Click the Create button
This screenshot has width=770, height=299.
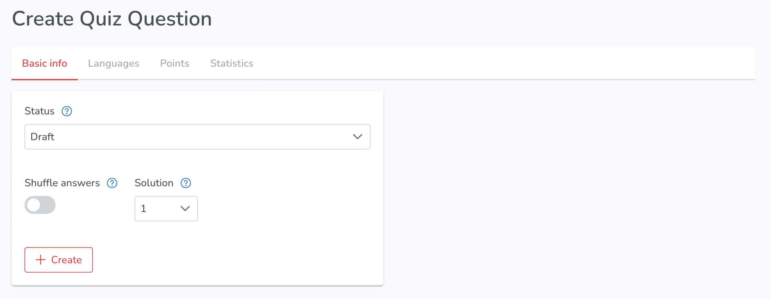click(x=59, y=260)
